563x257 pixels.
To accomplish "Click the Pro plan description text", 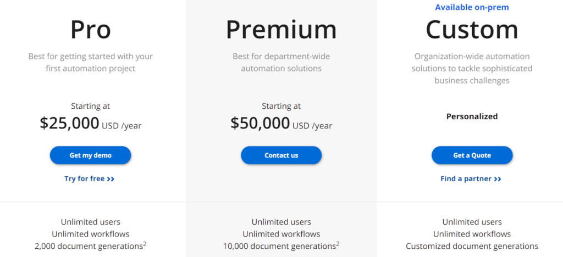I will coord(91,63).
